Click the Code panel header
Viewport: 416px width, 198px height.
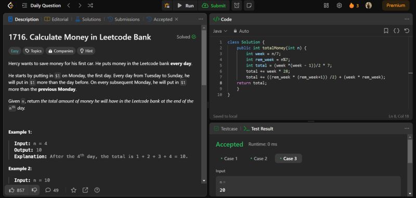tap(223, 19)
